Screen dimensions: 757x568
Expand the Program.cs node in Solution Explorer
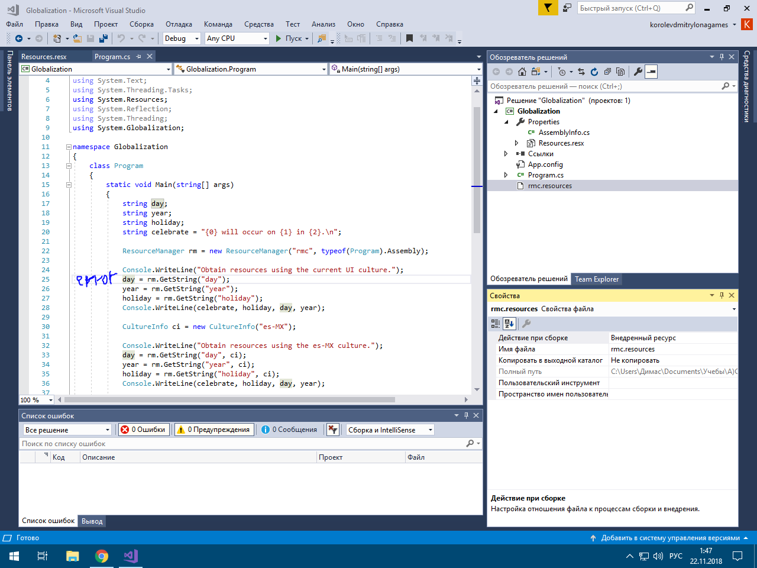(506, 175)
